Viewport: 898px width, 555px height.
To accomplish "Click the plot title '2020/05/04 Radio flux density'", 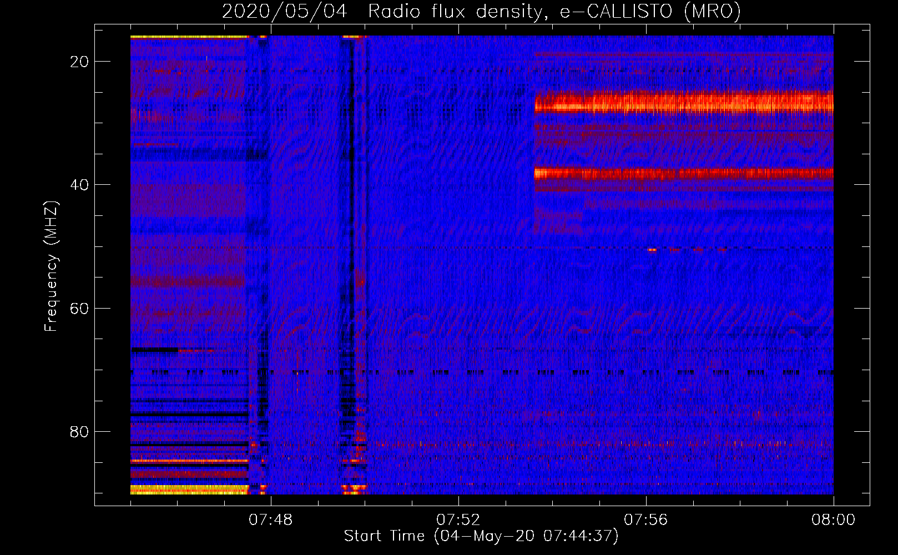I will pyautogui.click(x=481, y=11).
